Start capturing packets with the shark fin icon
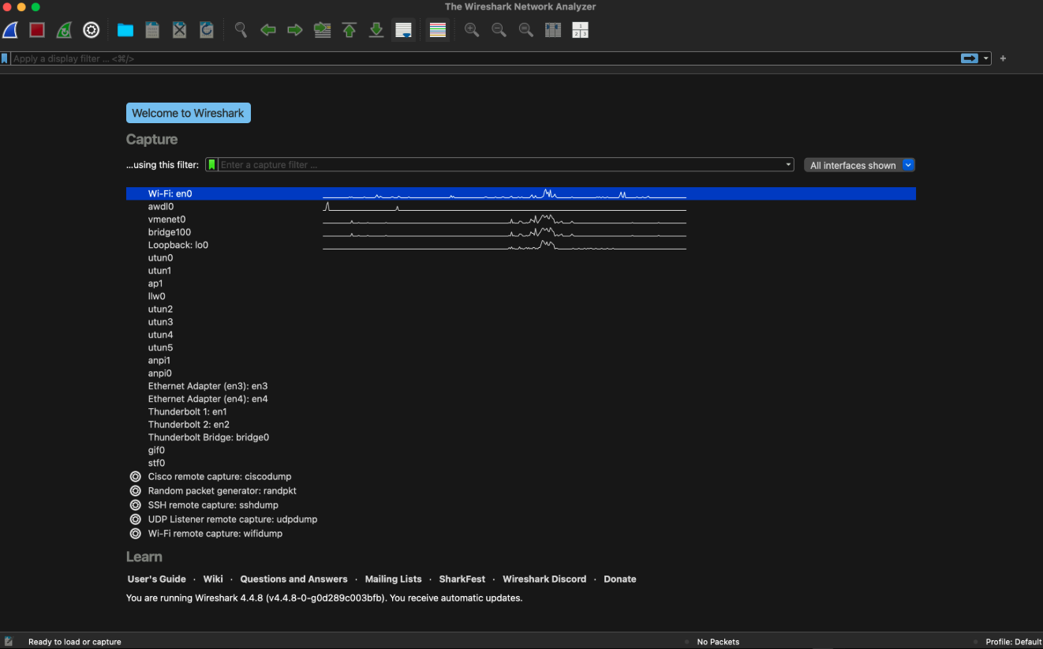Viewport: 1043px width, 649px height. (x=10, y=30)
